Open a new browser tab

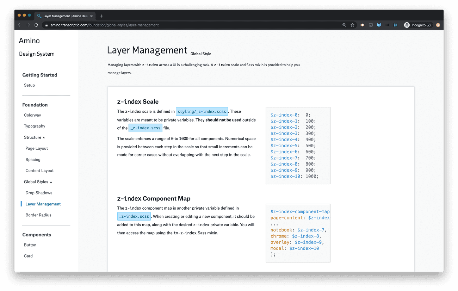pyautogui.click(x=101, y=16)
